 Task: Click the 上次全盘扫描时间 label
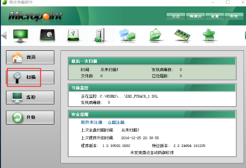pos(97,130)
